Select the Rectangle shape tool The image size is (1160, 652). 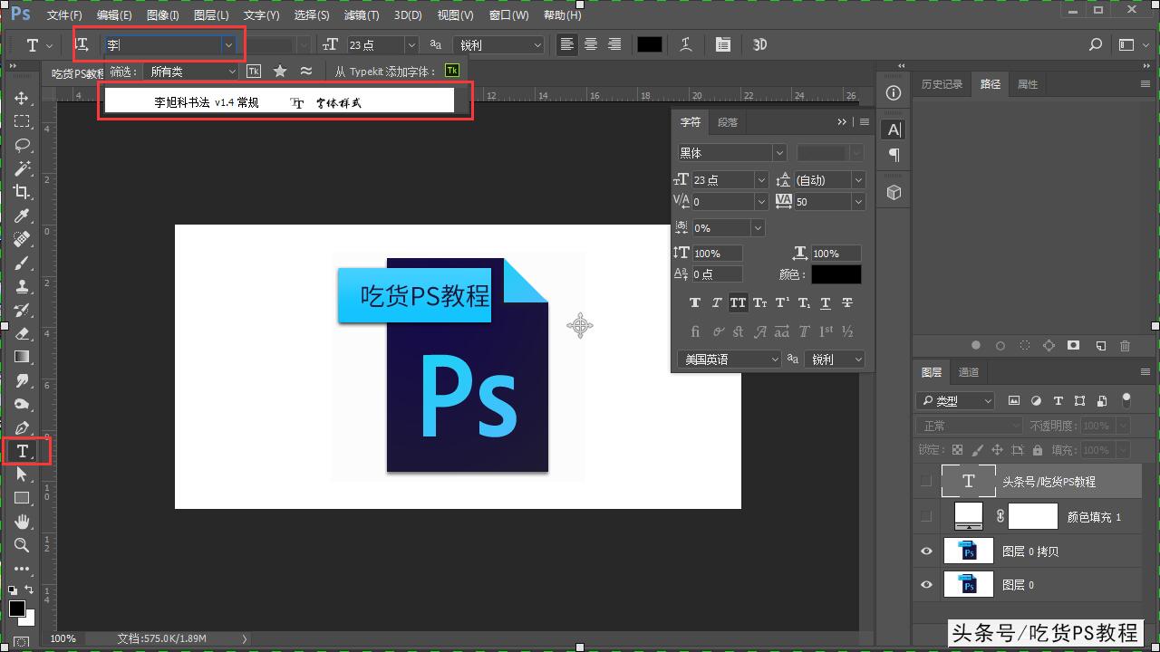click(x=22, y=498)
